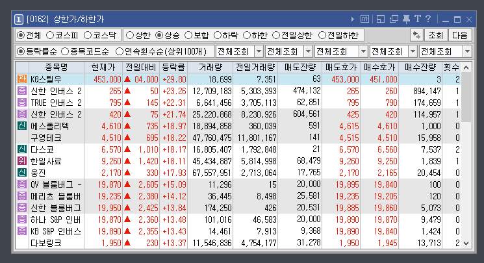Click the 관 badge beside KG스틸우
Viewport: 484px width, 263px height.
(21, 79)
